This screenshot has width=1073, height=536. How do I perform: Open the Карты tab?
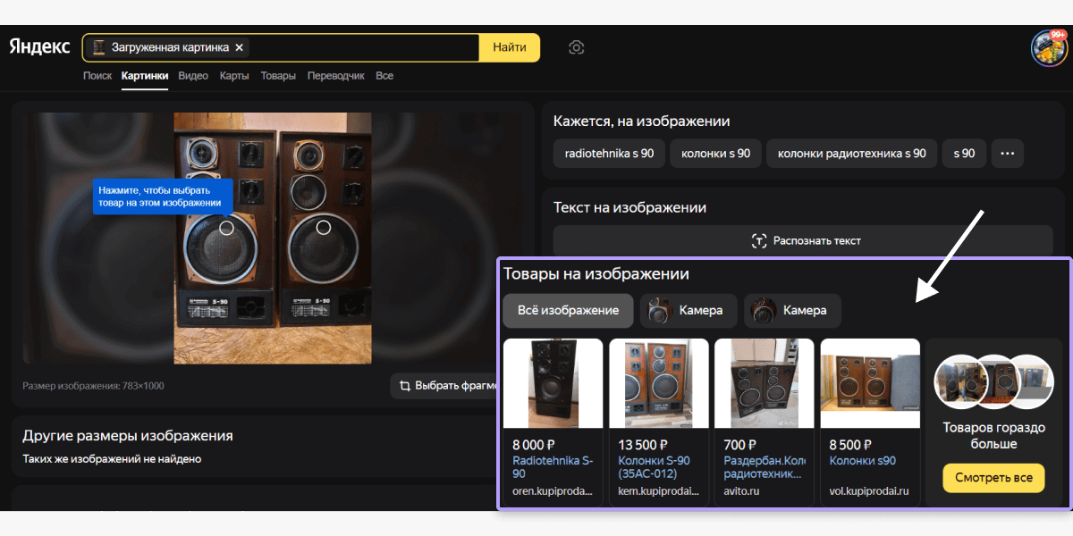234,76
